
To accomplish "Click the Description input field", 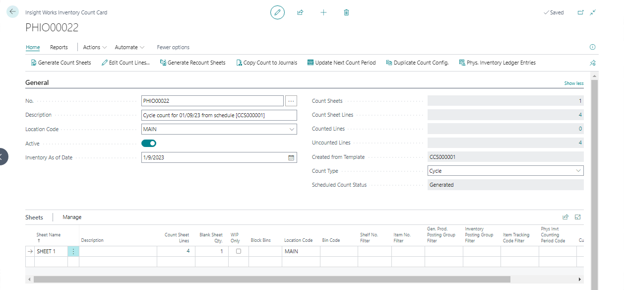I will point(219,115).
